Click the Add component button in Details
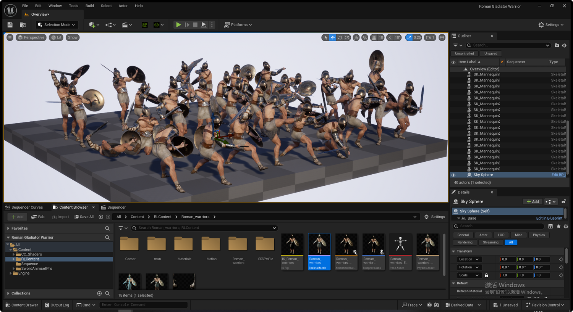Image resolution: width=573 pixels, height=312 pixels. click(533, 201)
